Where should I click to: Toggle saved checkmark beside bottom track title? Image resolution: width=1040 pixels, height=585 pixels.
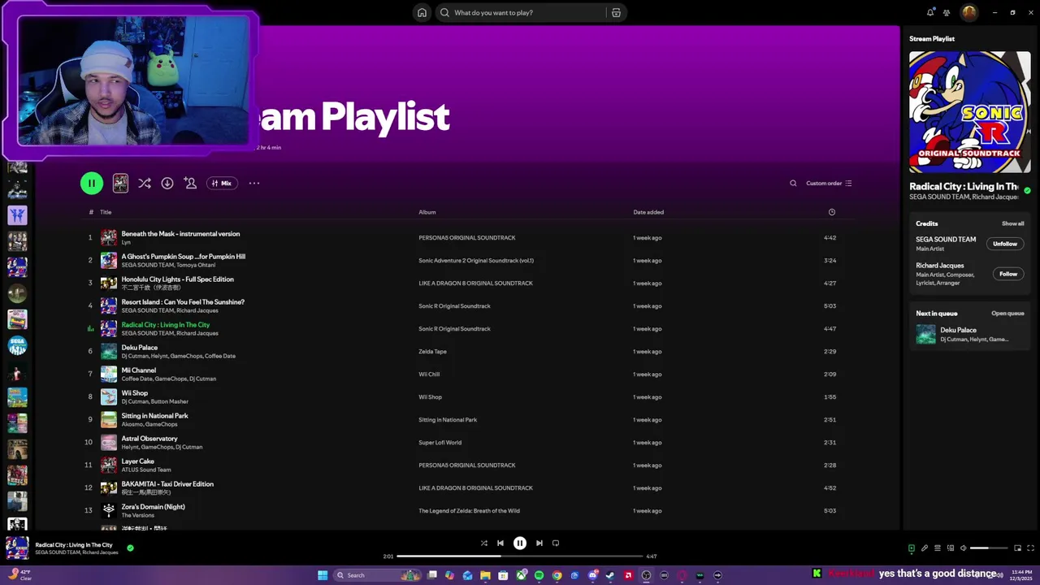click(x=130, y=548)
